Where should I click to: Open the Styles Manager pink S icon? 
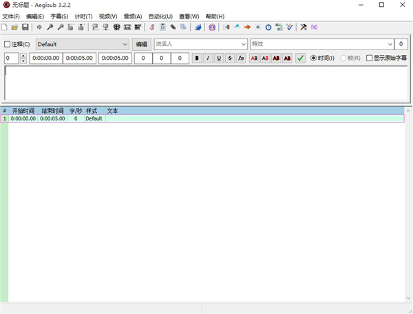152,27
